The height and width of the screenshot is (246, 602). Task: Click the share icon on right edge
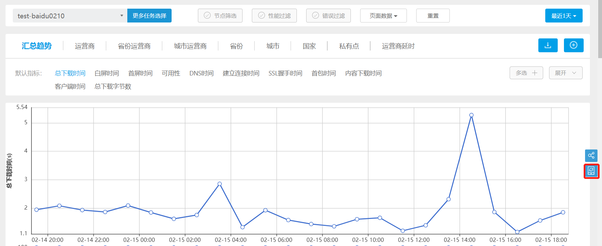click(x=591, y=155)
